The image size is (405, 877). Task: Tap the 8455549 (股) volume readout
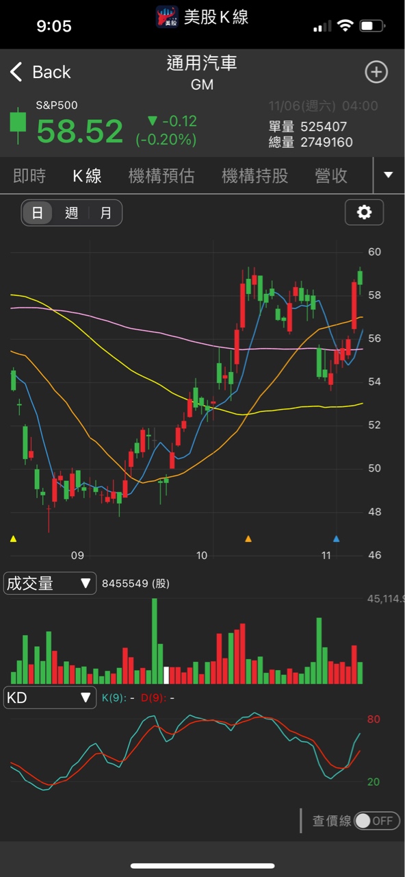[x=135, y=584]
